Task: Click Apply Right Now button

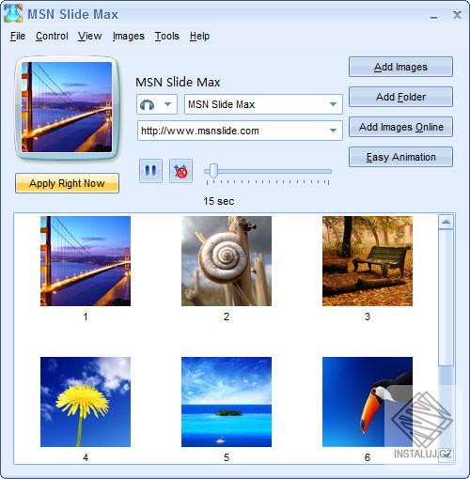Action: tap(67, 183)
